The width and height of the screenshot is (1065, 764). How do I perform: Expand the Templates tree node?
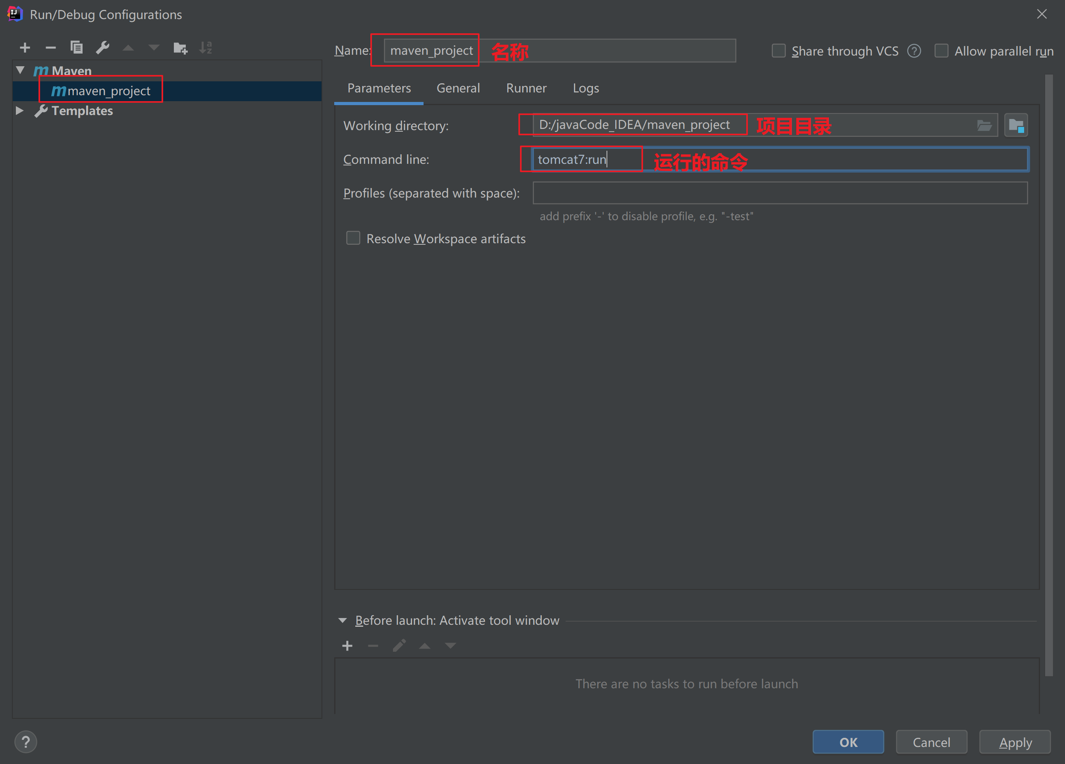[x=20, y=111]
